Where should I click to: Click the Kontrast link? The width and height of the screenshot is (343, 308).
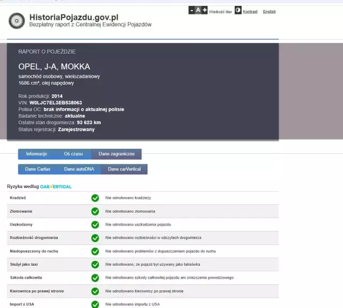(250, 11)
